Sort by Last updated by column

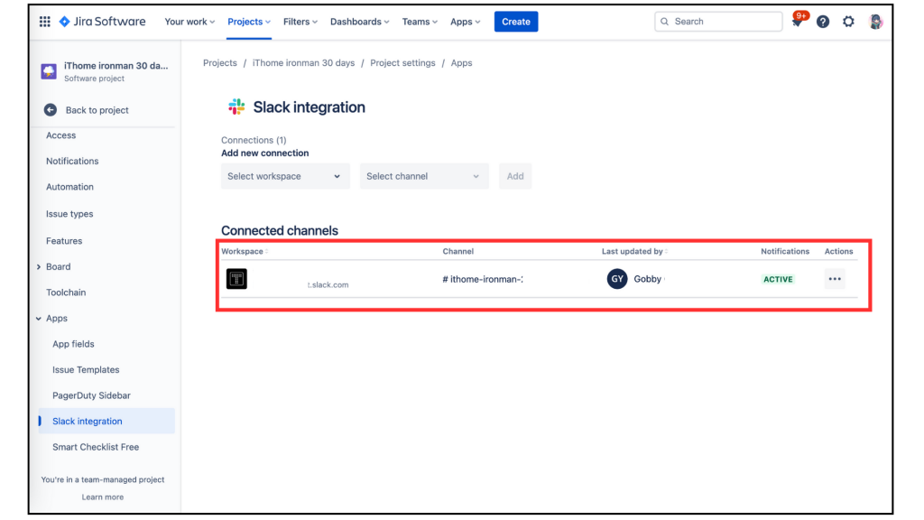coord(634,251)
